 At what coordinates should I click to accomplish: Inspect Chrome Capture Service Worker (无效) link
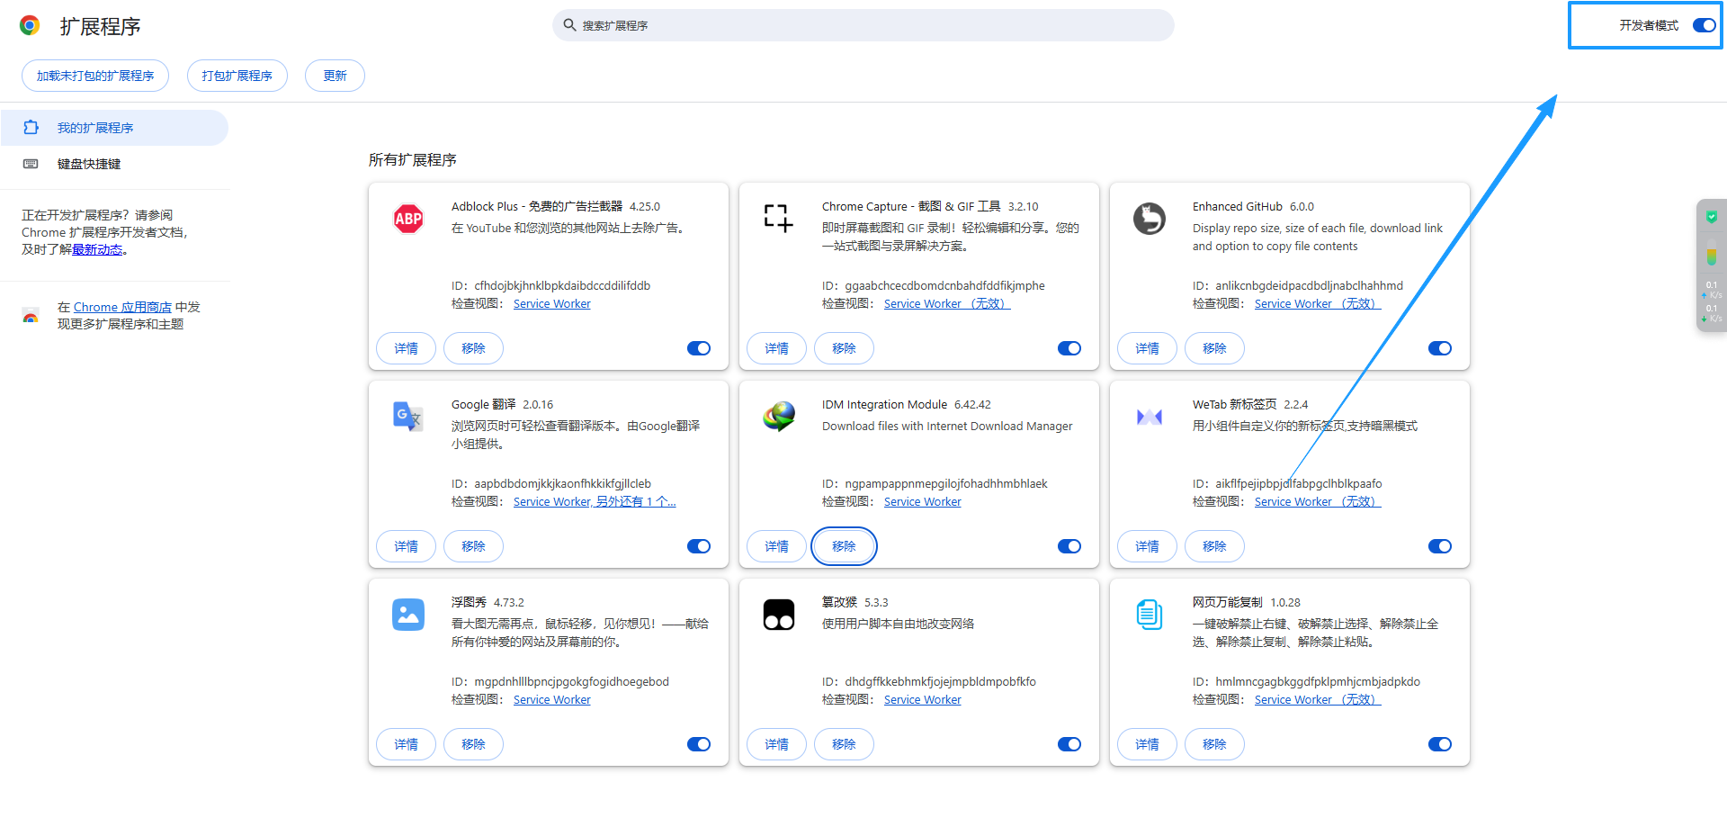947,304
